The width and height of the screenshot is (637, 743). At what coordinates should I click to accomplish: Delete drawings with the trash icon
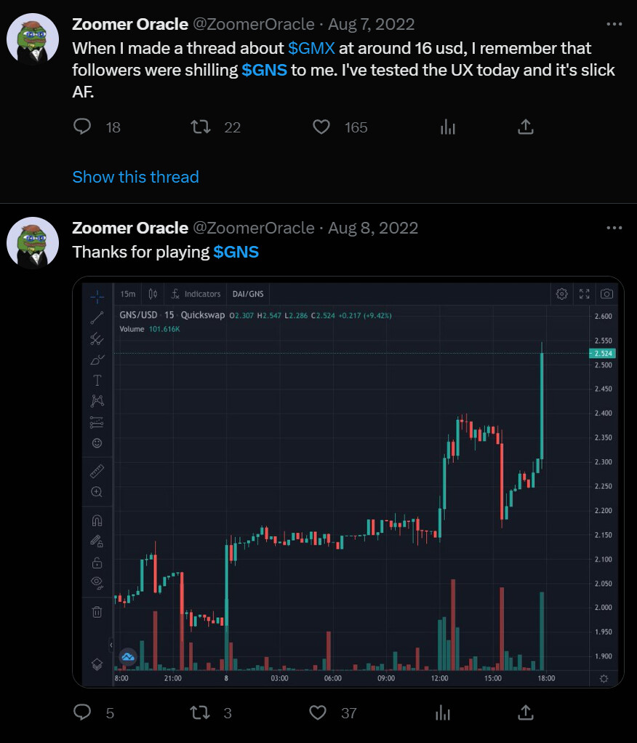(x=97, y=612)
